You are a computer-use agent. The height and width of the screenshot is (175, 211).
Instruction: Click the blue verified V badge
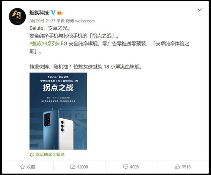pos(53,13)
